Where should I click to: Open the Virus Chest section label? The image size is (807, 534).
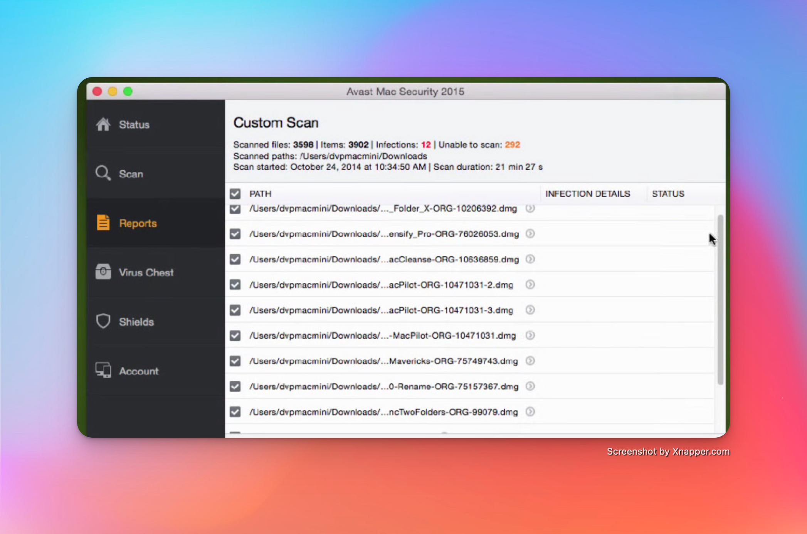[x=146, y=273]
